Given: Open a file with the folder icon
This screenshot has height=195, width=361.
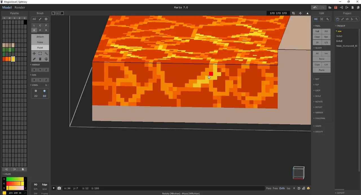Looking at the screenshot, I should point(330,8).
